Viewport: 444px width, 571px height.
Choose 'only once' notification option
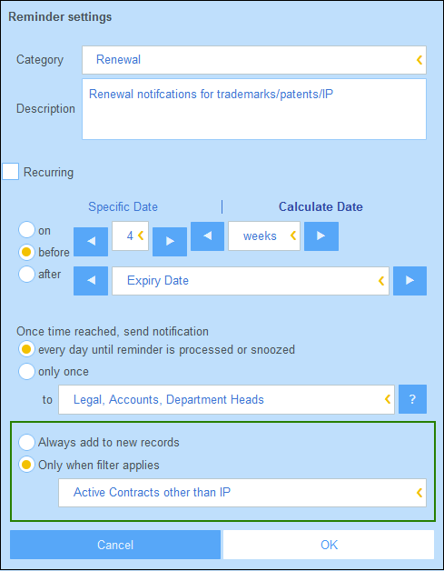pos(26,372)
